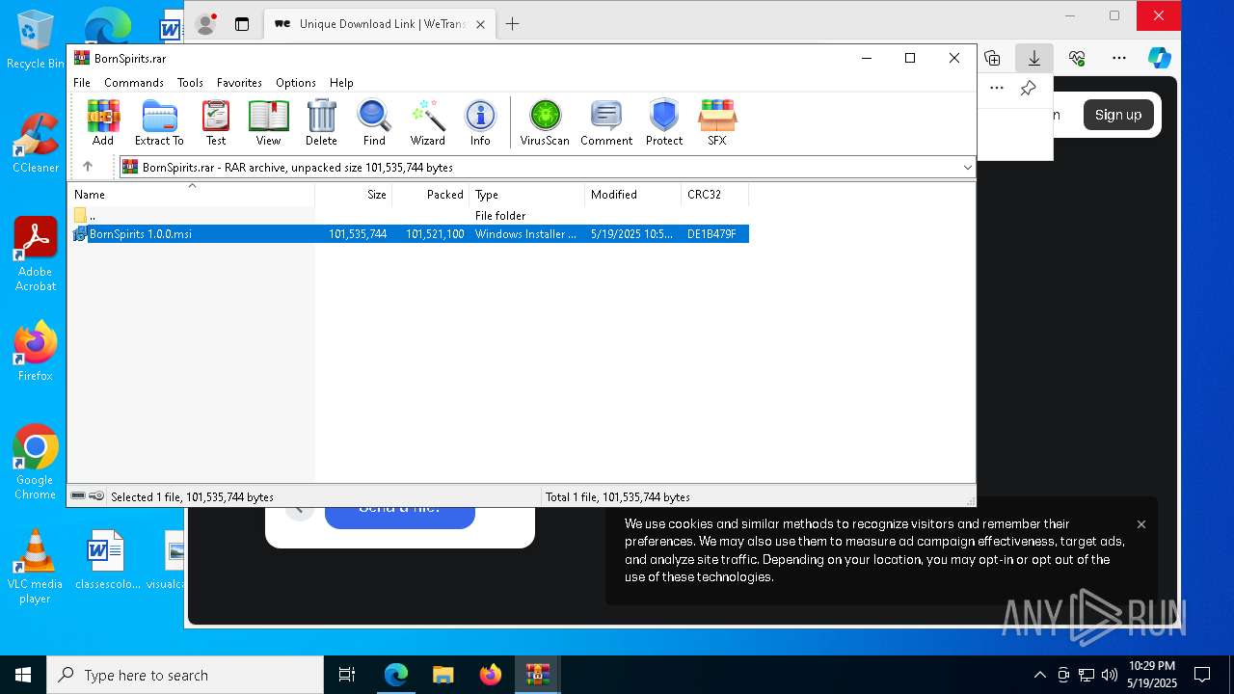Dismiss the cookie notice
Screen dimensions: 1234x694
[1141, 524]
